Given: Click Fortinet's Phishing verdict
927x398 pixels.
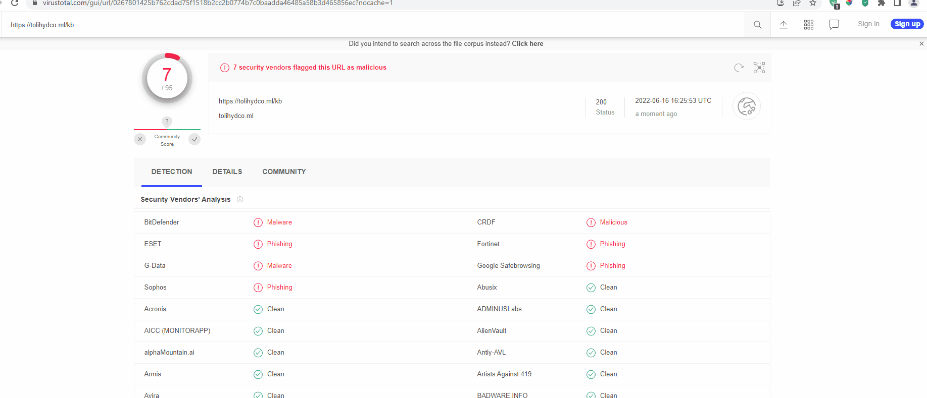Looking at the screenshot, I should point(612,244).
